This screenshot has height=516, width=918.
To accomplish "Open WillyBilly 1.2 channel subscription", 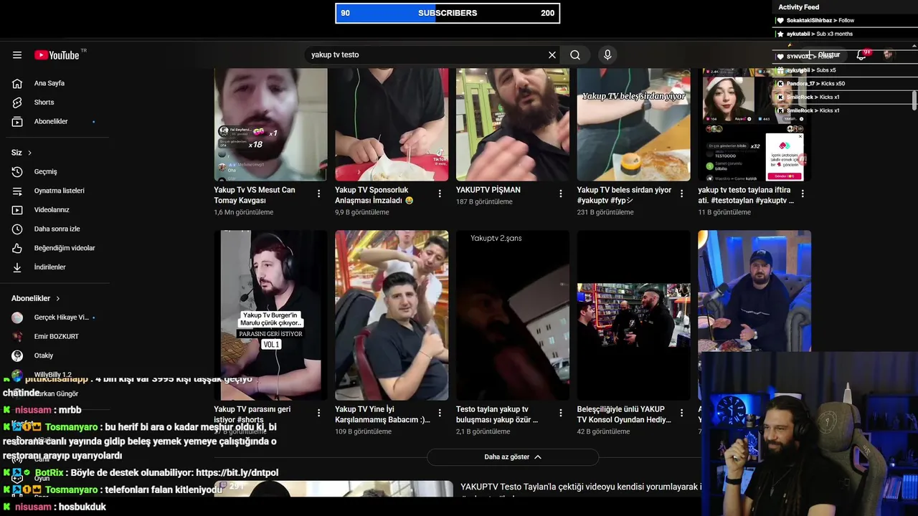I will click(55, 374).
